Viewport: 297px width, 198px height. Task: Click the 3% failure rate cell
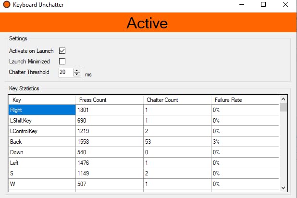[x=245, y=142]
